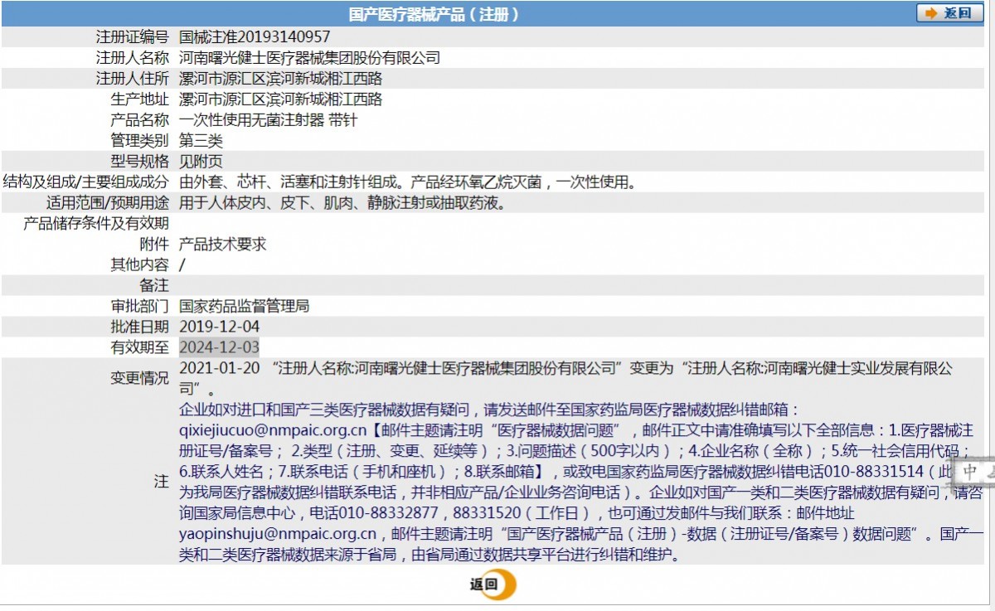
Task: Click the 适用范围/预期用途 label
Action: 108,203
